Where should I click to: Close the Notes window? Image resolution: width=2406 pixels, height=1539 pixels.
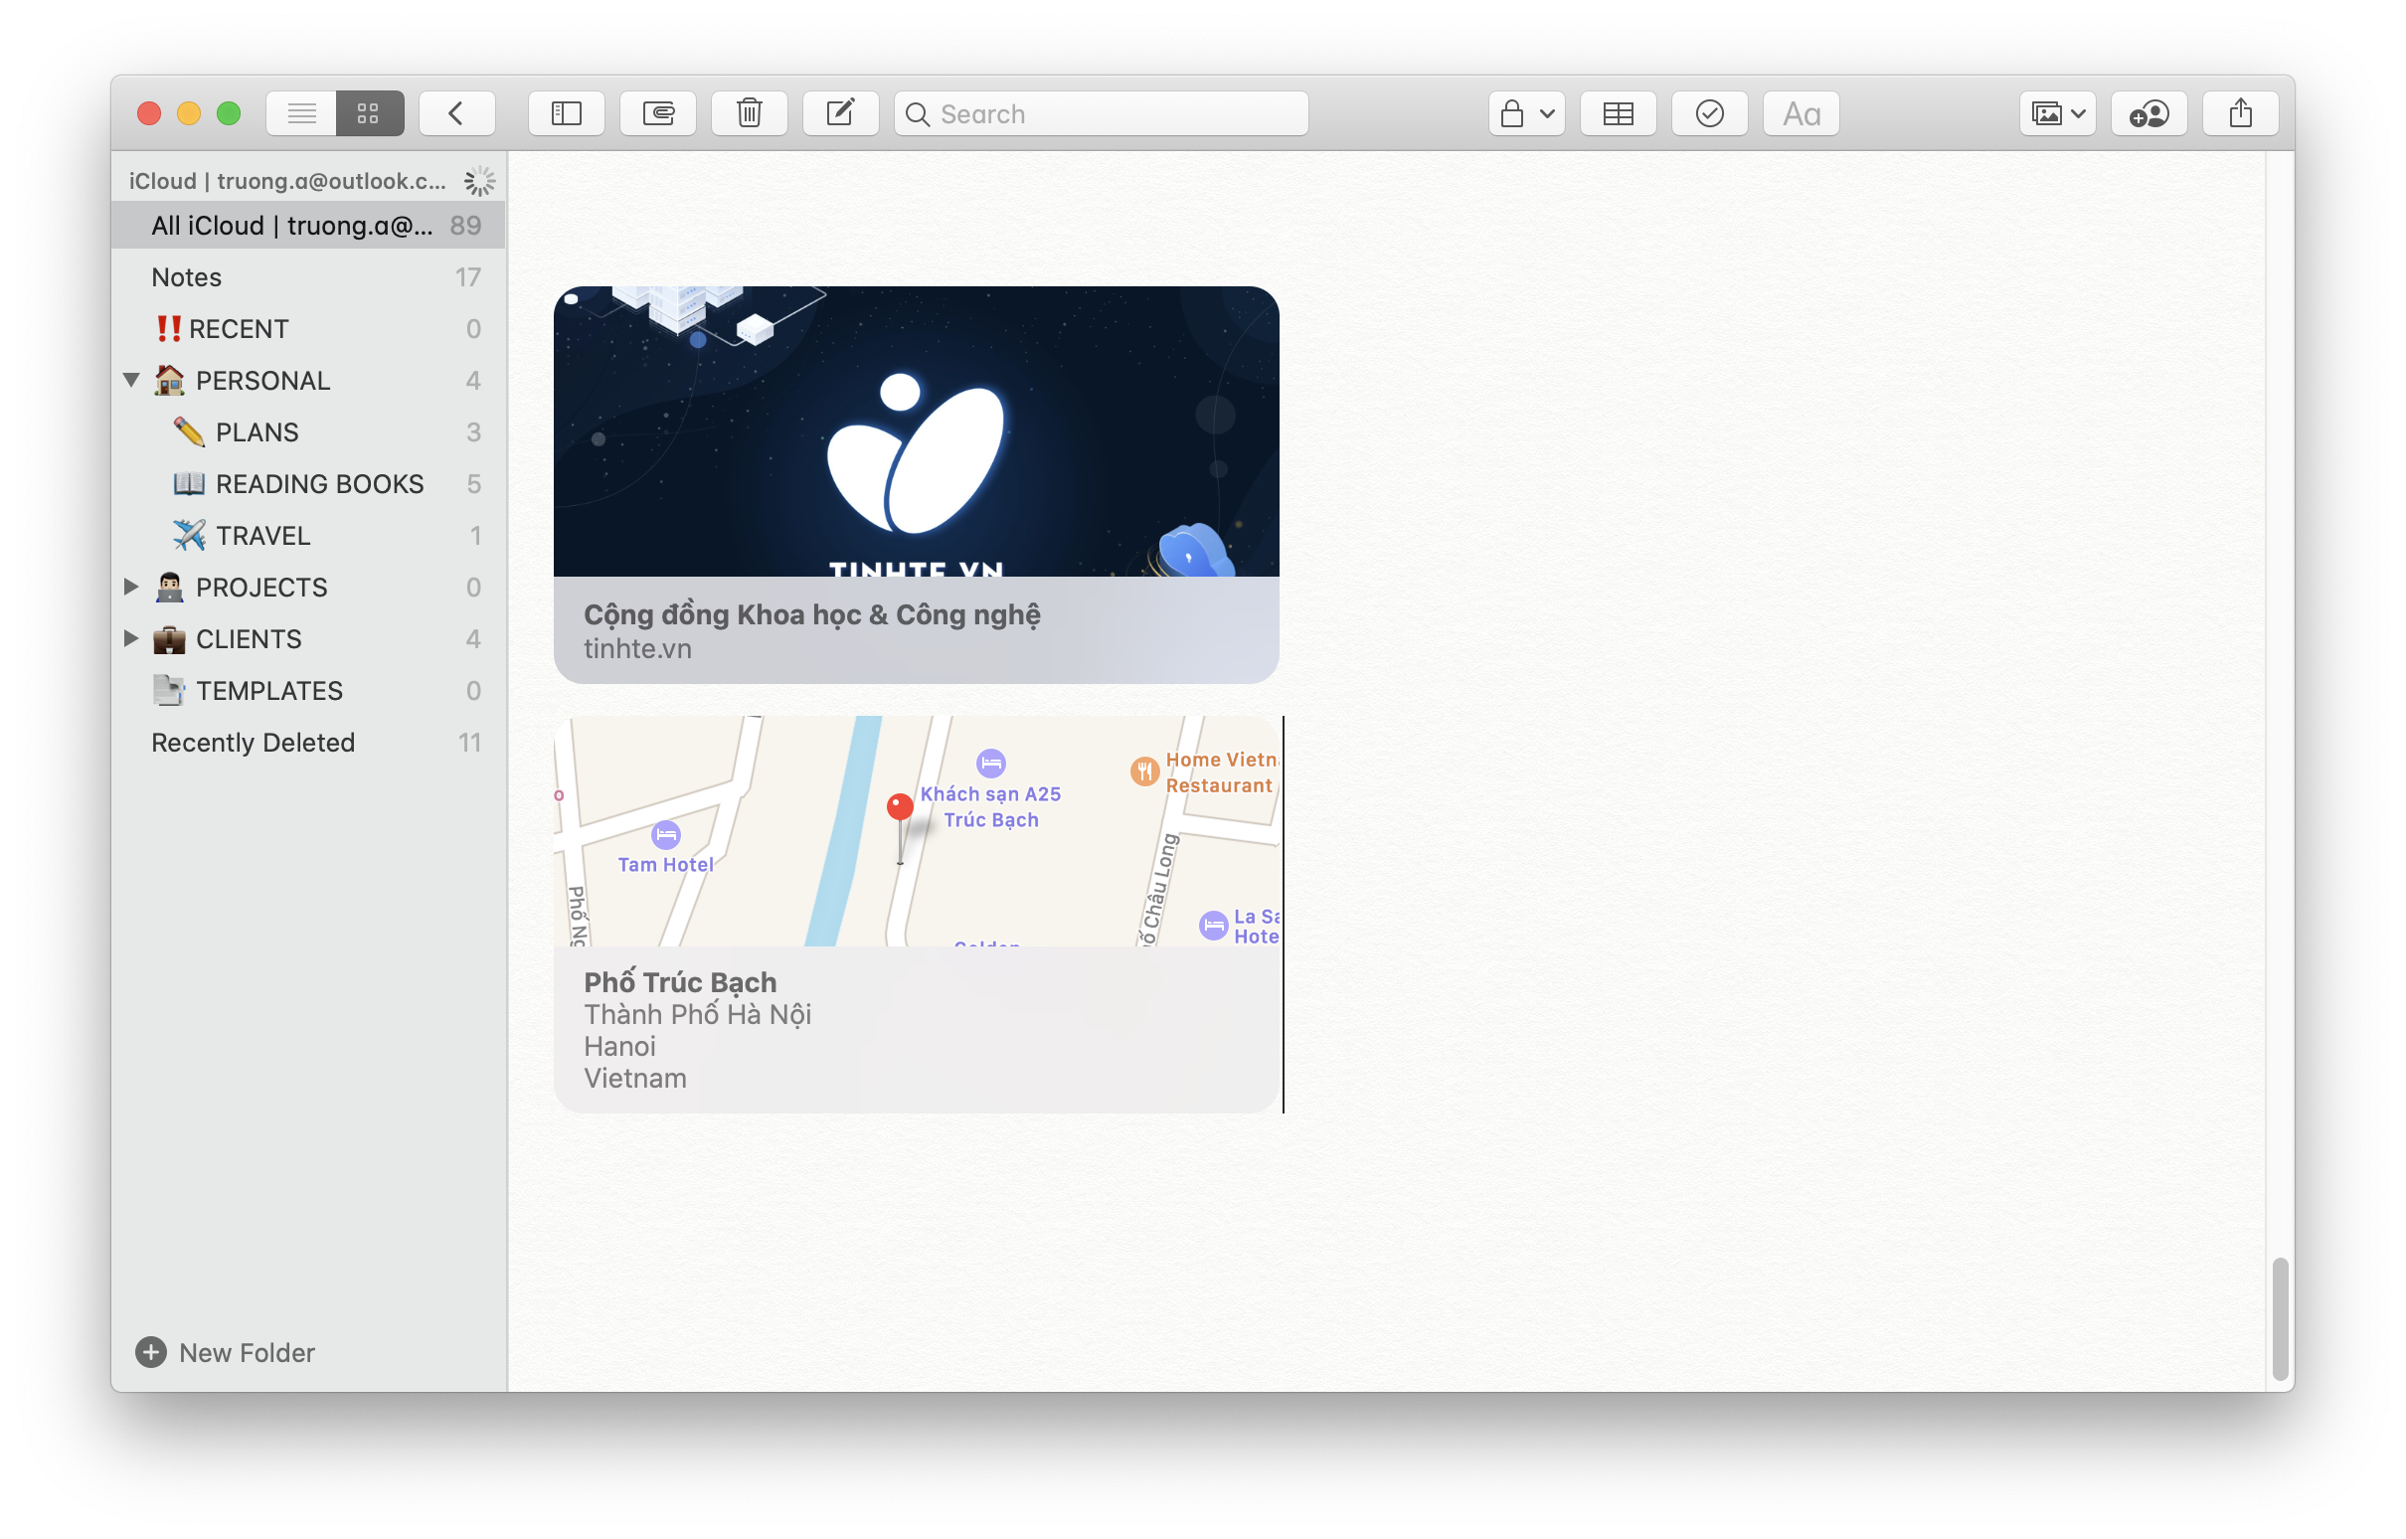(x=149, y=113)
